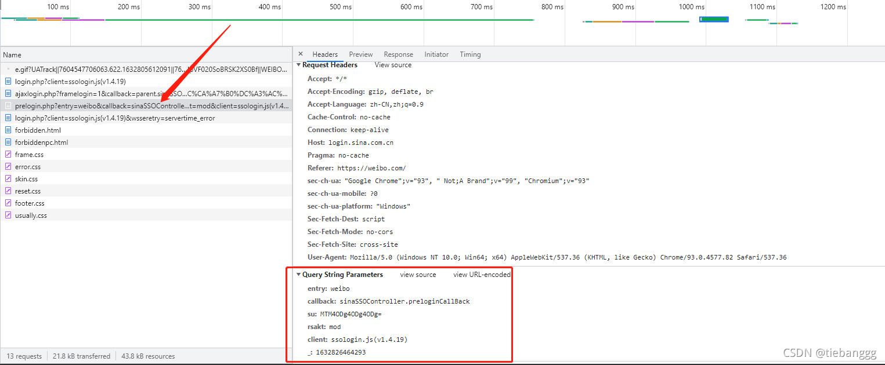Click the Cache-Control: no-cache line
The image size is (885, 365).
349,117
